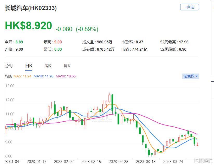Click the 长城汽车(HK02333) stock title
Screen dimensions: 214x165
[x=31, y=8]
